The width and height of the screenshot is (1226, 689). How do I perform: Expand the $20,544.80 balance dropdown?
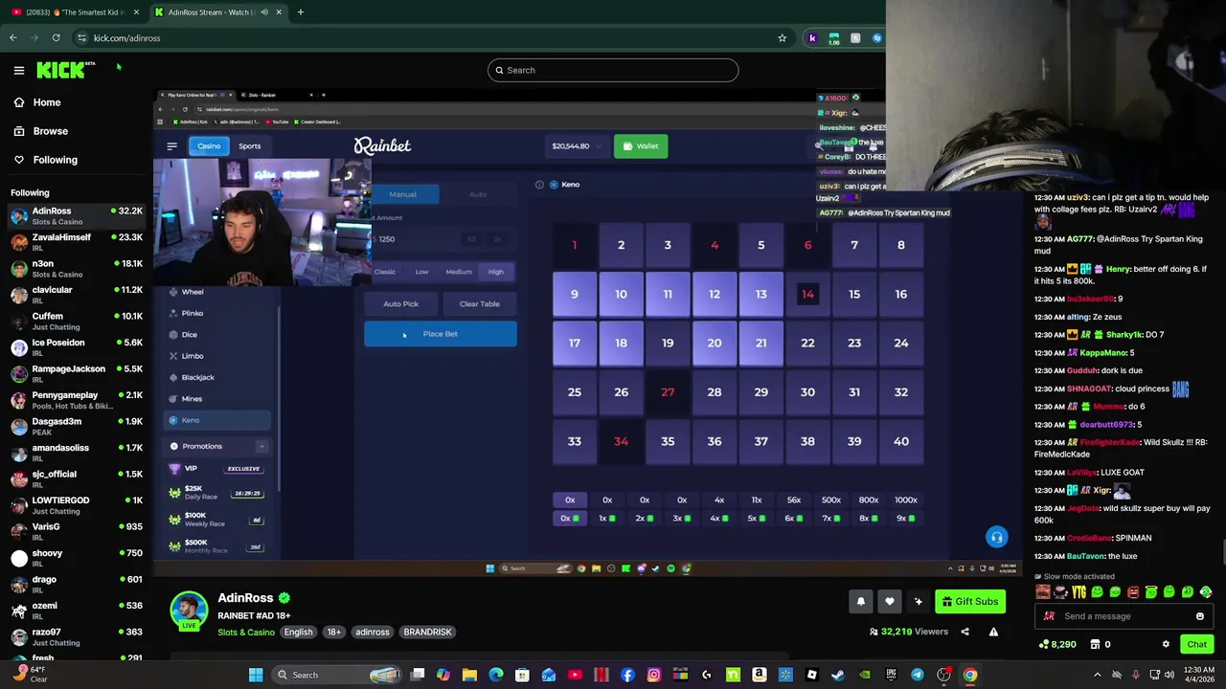(x=577, y=146)
